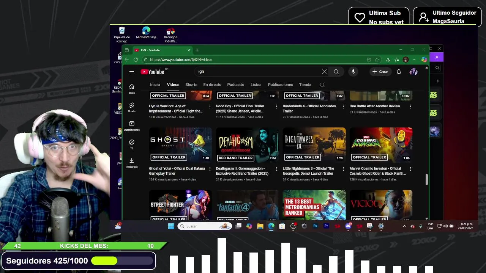
Task: Open Discord from the taskbar
Action: (348, 226)
